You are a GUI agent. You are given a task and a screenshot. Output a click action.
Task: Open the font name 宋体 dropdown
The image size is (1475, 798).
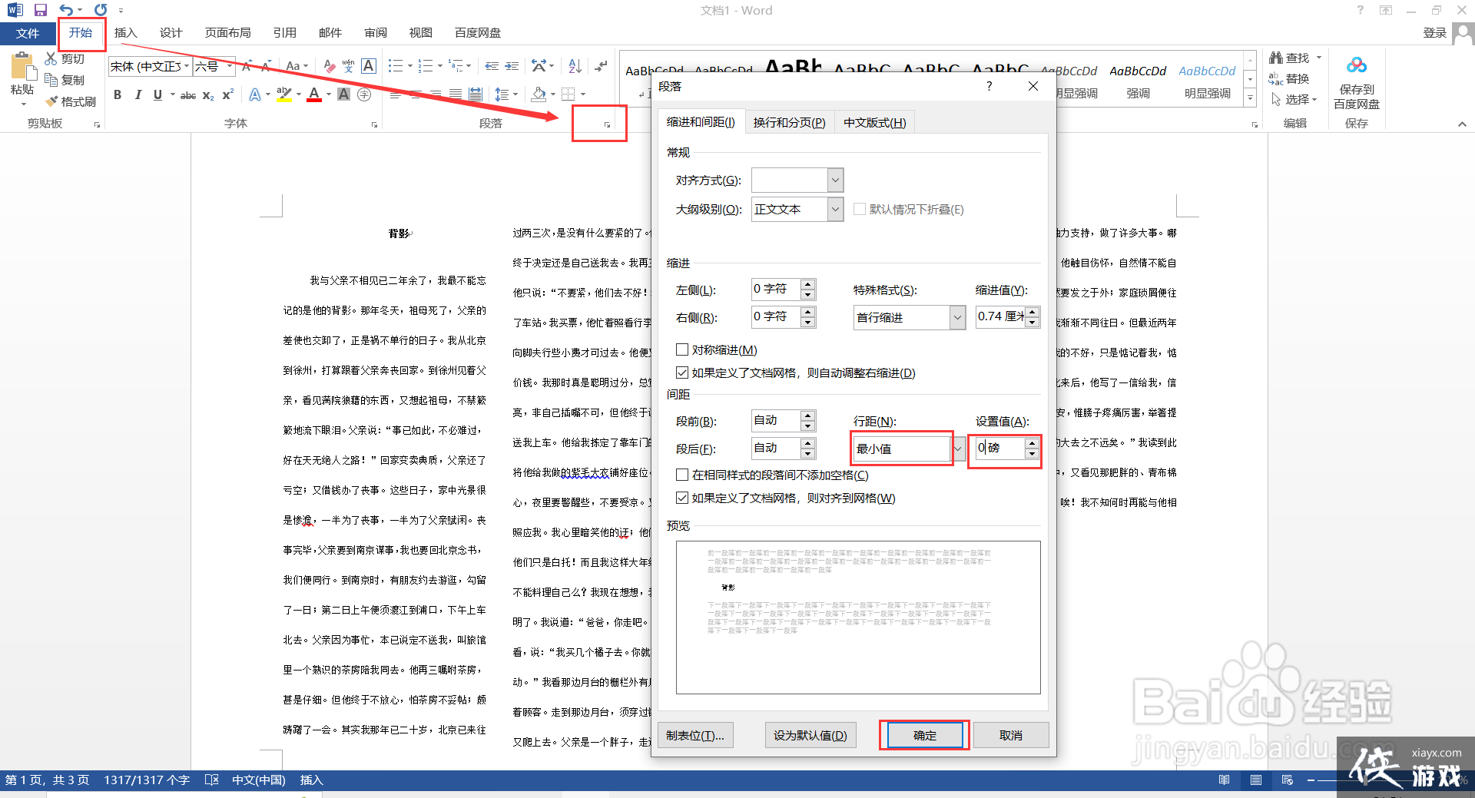187,66
